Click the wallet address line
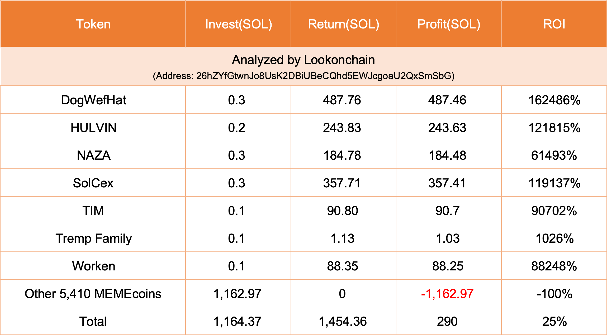 pos(303,76)
